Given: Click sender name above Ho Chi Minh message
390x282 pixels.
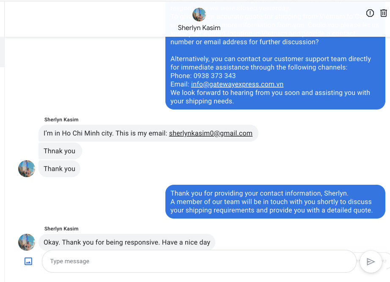Looking at the screenshot, I should (x=61, y=120).
